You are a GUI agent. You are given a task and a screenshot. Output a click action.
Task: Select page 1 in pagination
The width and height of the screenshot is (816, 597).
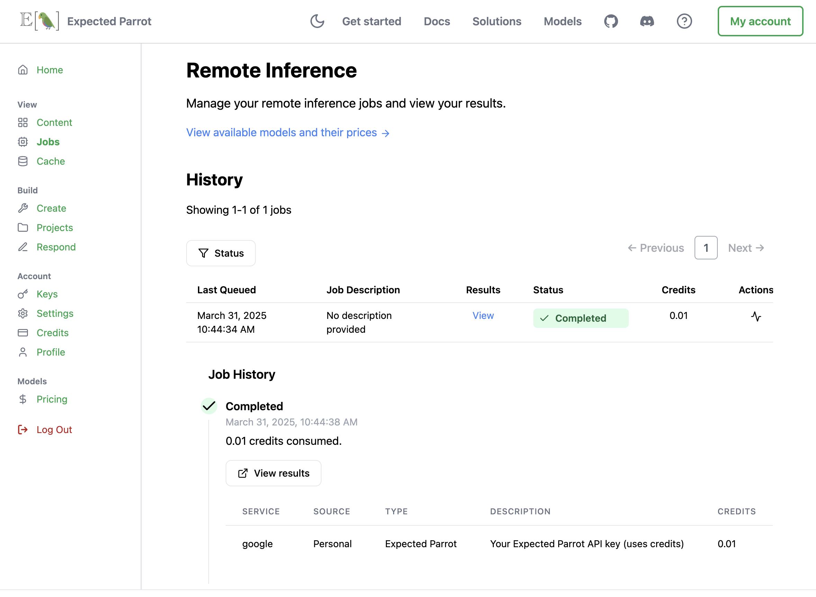(x=705, y=248)
